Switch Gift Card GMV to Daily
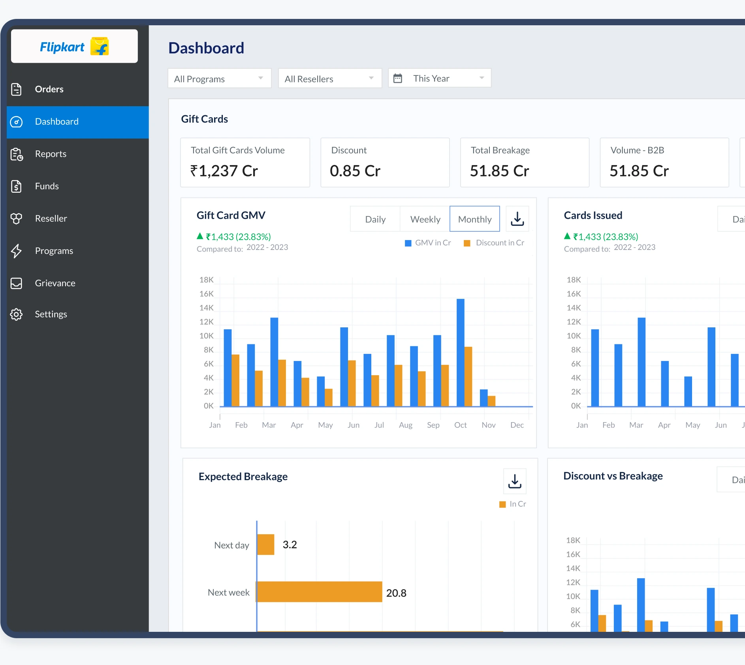The image size is (745, 665). 375,219
